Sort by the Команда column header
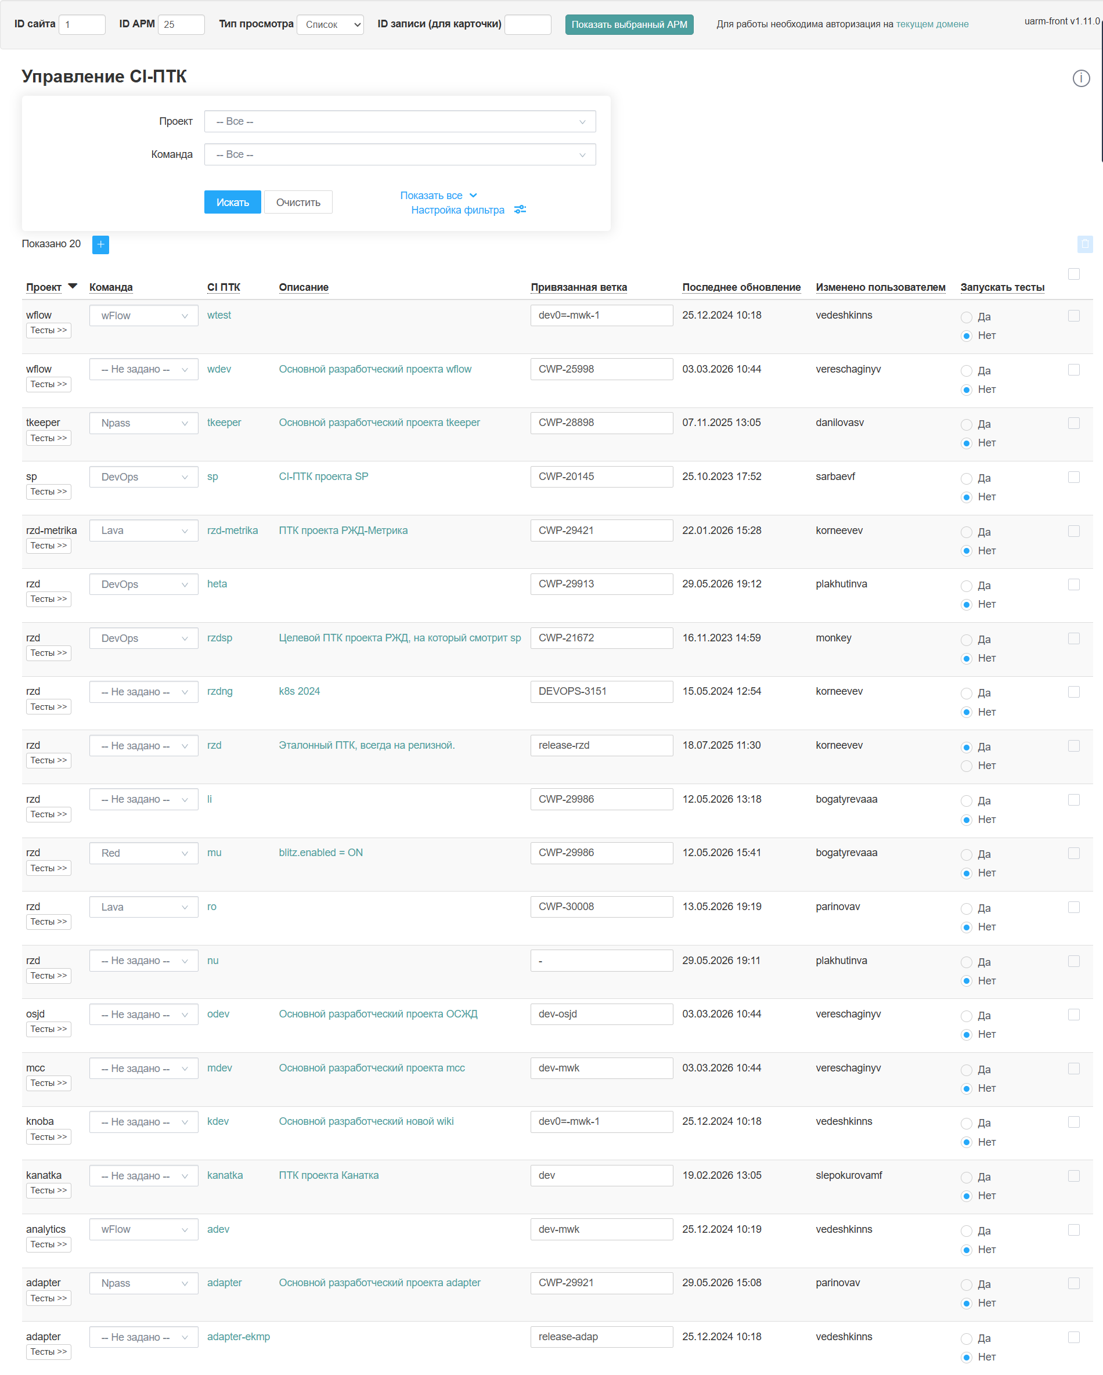 pyautogui.click(x=111, y=287)
